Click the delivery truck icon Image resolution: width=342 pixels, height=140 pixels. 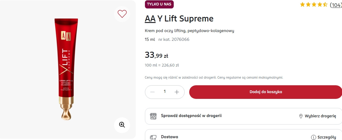click(x=153, y=137)
